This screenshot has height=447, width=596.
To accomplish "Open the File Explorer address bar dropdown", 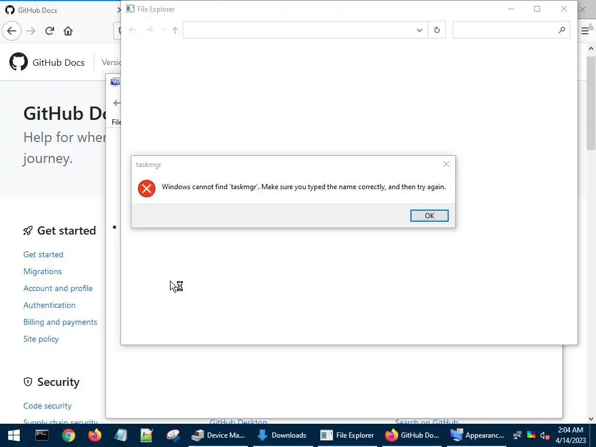I will [419, 30].
